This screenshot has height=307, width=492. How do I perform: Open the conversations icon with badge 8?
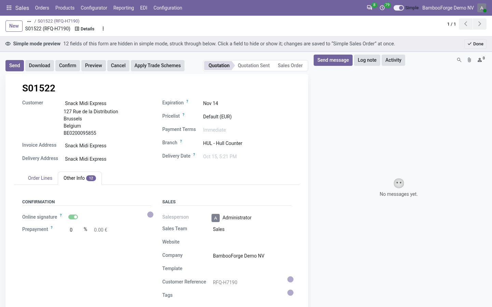click(370, 8)
